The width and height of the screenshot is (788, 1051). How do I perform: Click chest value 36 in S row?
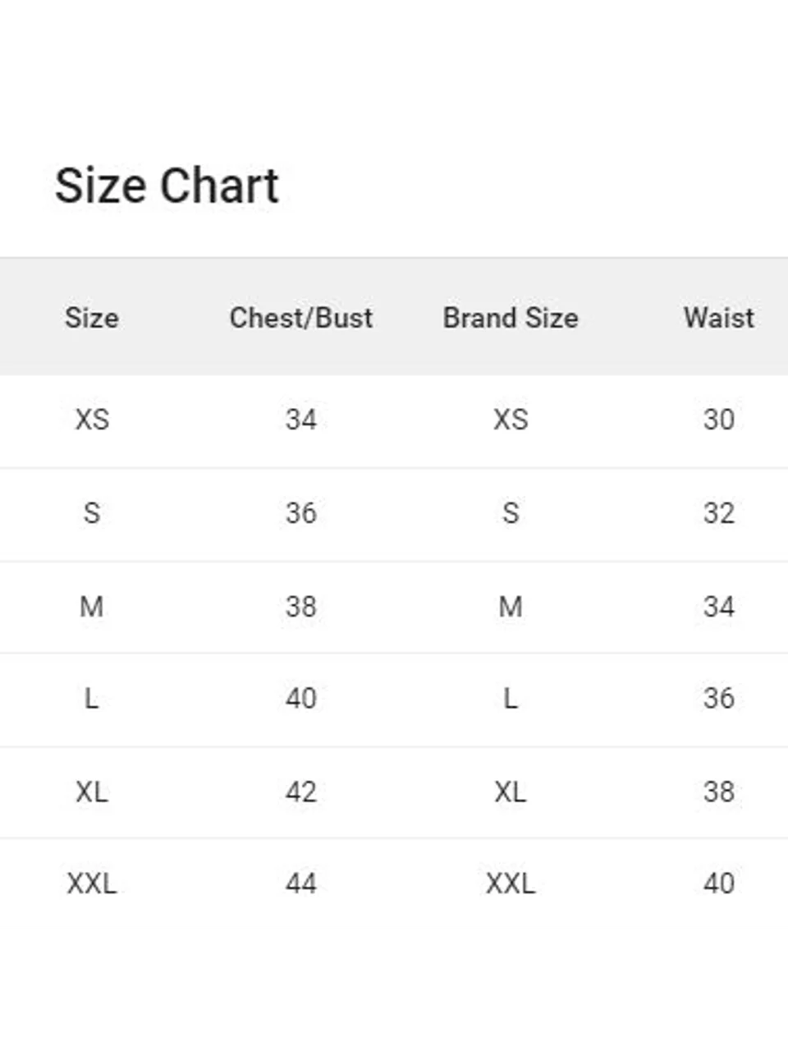point(301,513)
